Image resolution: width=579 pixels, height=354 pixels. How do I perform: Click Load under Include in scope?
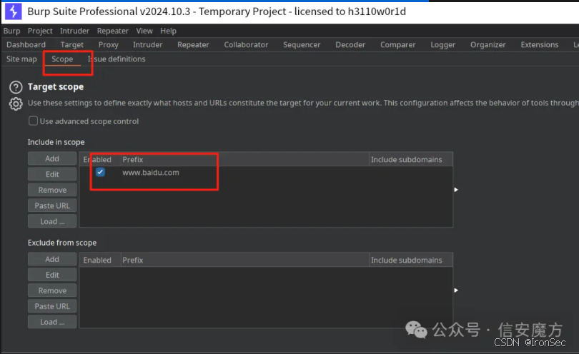point(52,221)
